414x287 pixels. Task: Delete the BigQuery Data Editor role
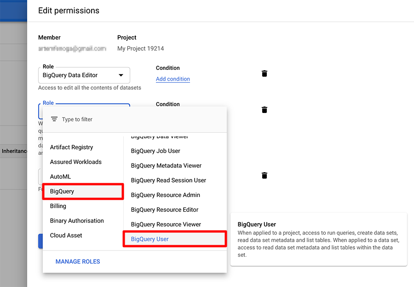pos(264,73)
